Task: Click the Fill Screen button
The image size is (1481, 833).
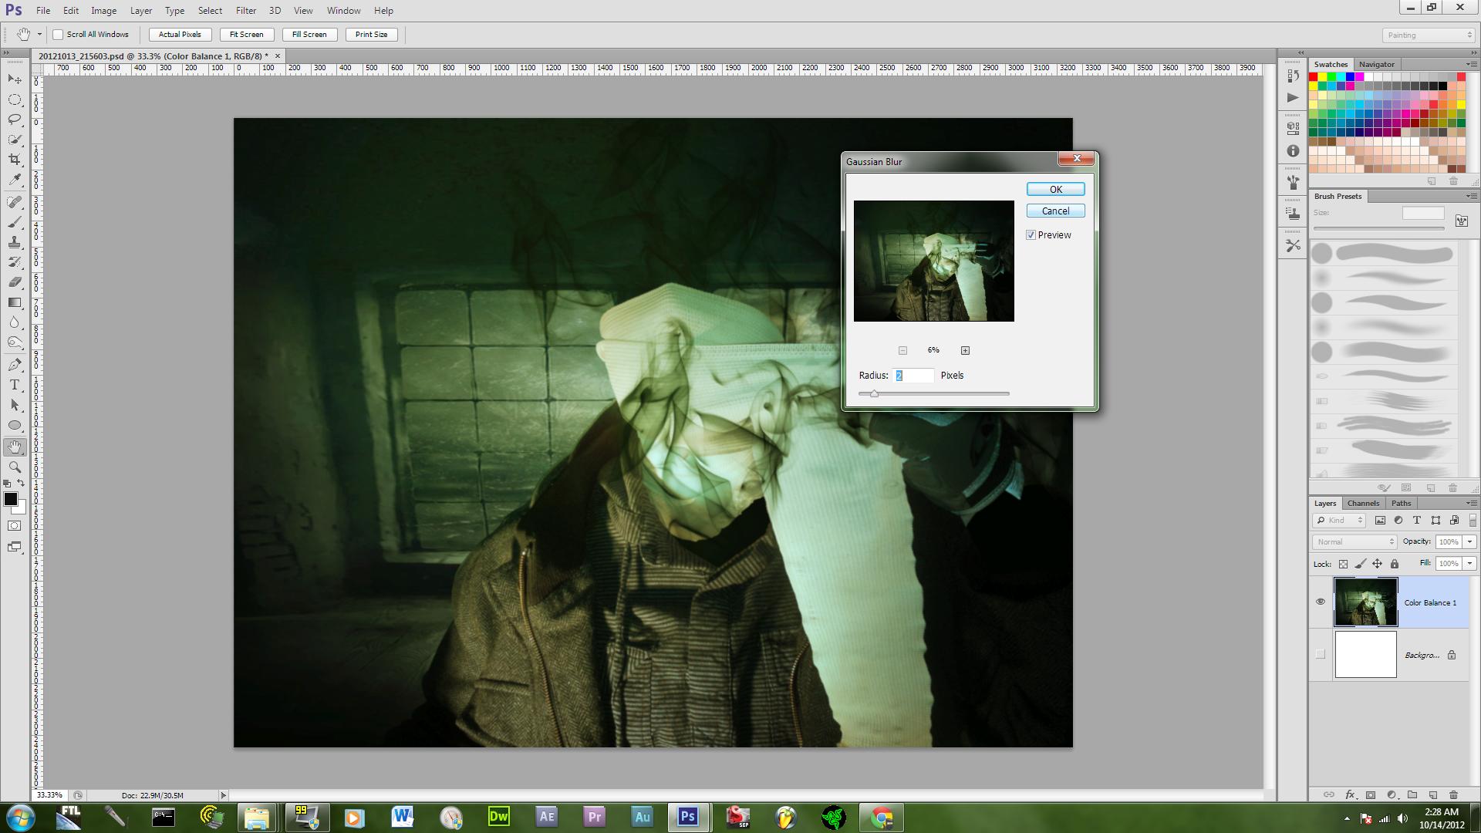Action: pos(309,35)
